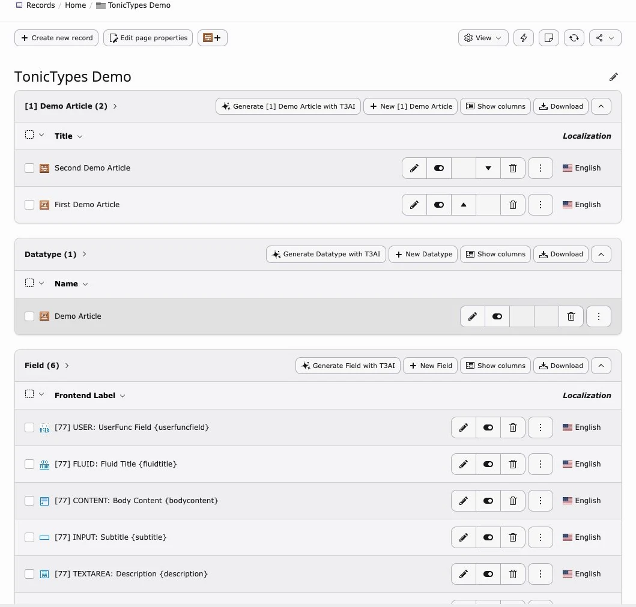This screenshot has height=607, width=636.
Task: Edit the FLUID Fluid Title field
Action: pos(464,464)
